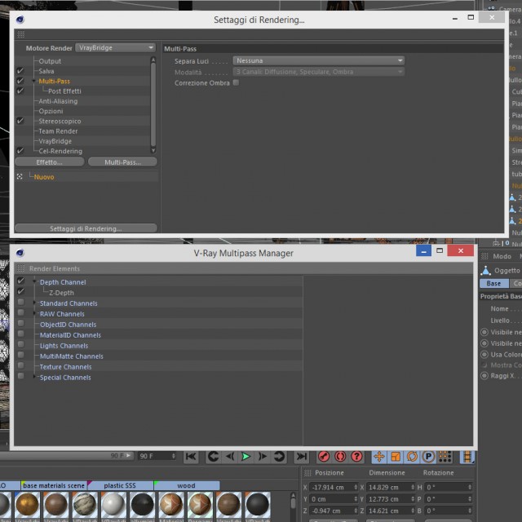Click Cinema 4D logo in V-Ray Multipass Manager
Screen dimensions: 522x522
(20, 253)
